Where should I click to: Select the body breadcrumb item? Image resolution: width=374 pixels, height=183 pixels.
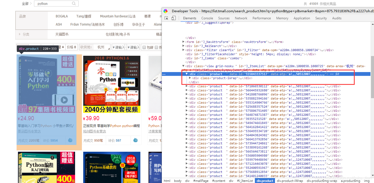point(178,181)
